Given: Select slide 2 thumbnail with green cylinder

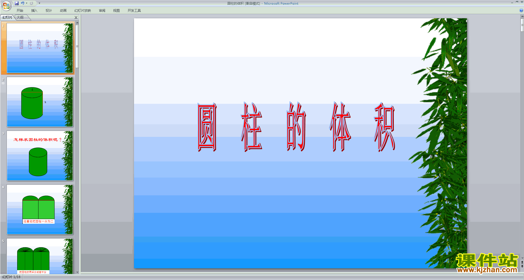Looking at the screenshot, I should pos(40,102).
